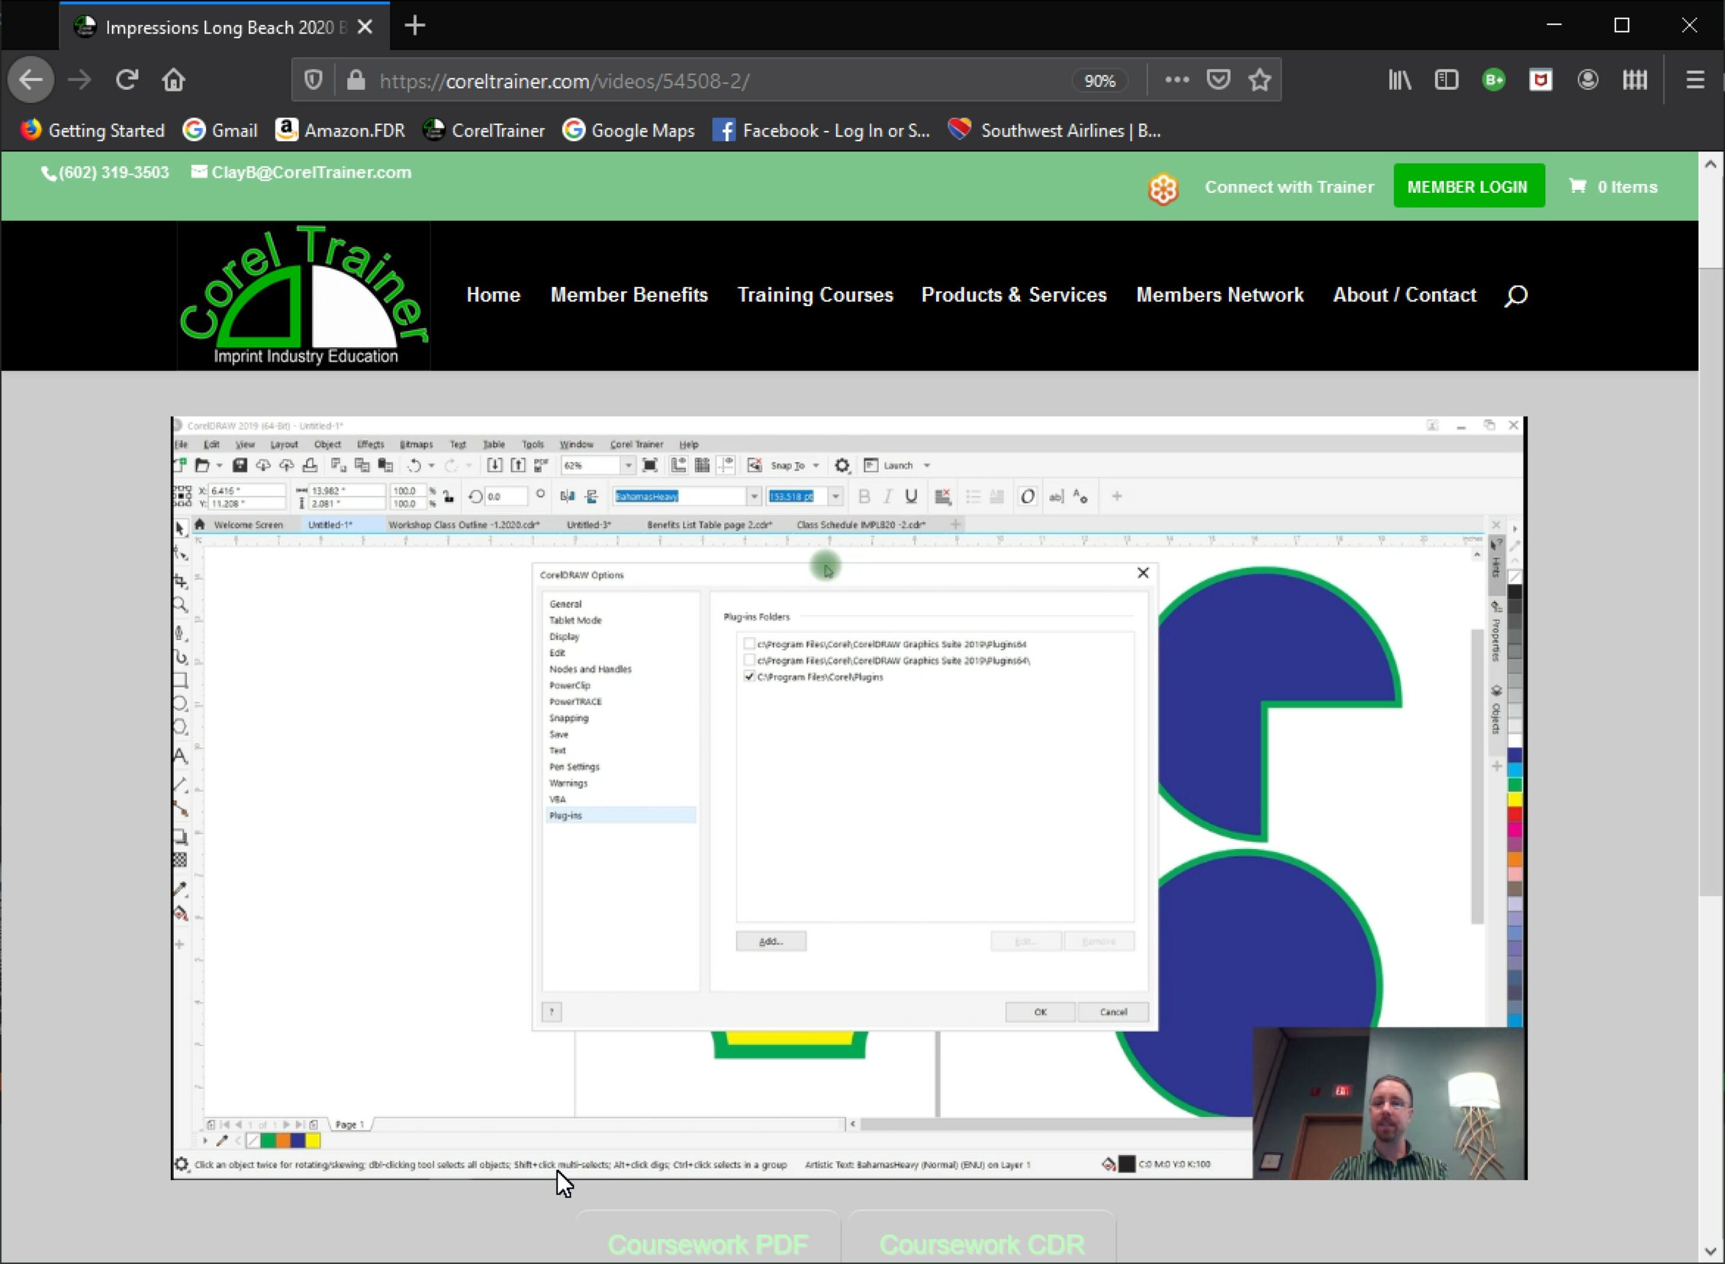Click the address bar URL field
This screenshot has width=1725, height=1264.
click(719, 80)
